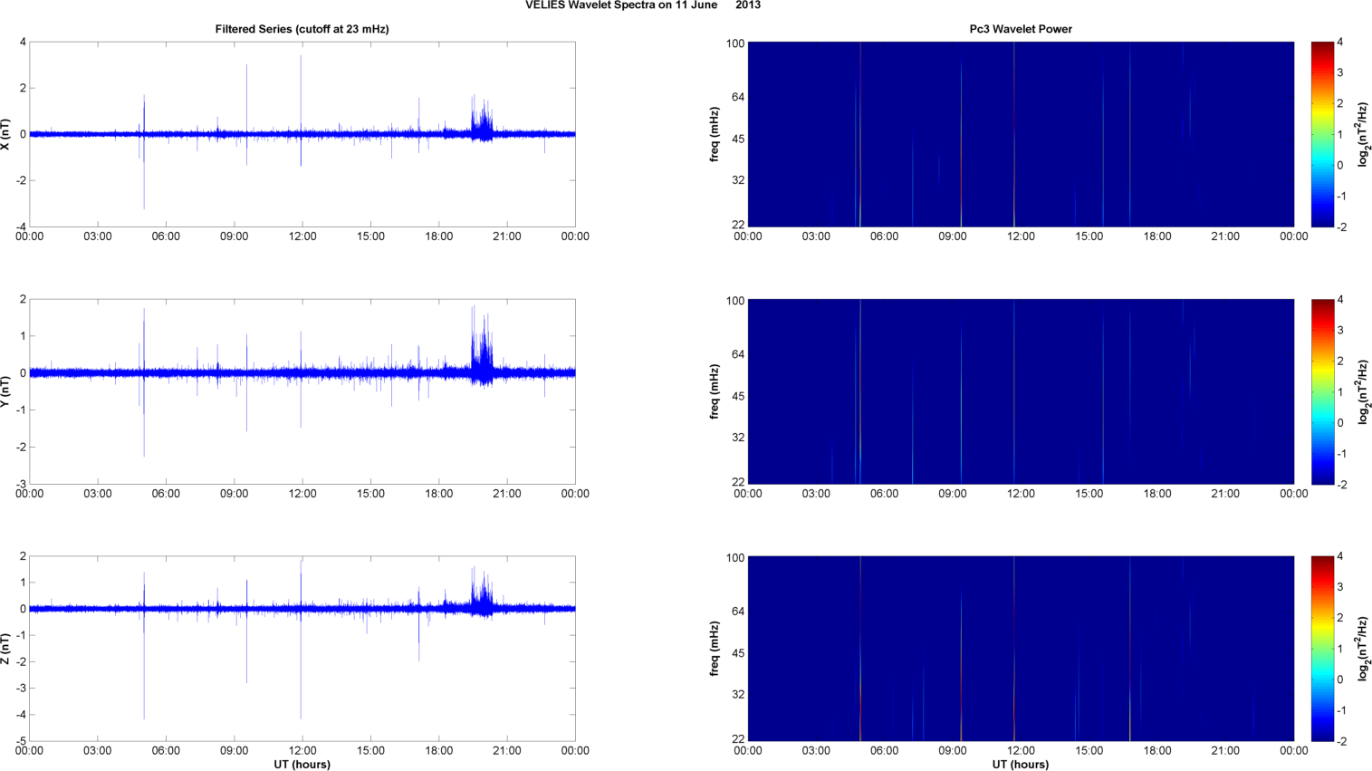Click the '64' frequency tick of the middle spectrogram
Viewport: 1372px width, 771px height.
point(738,354)
